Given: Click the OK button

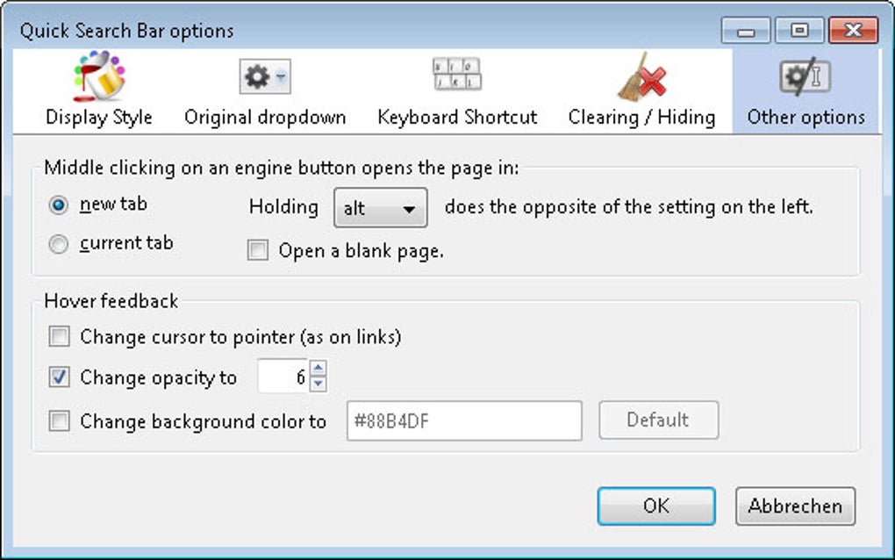Looking at the screenshot, I should [x=655, y=506].
